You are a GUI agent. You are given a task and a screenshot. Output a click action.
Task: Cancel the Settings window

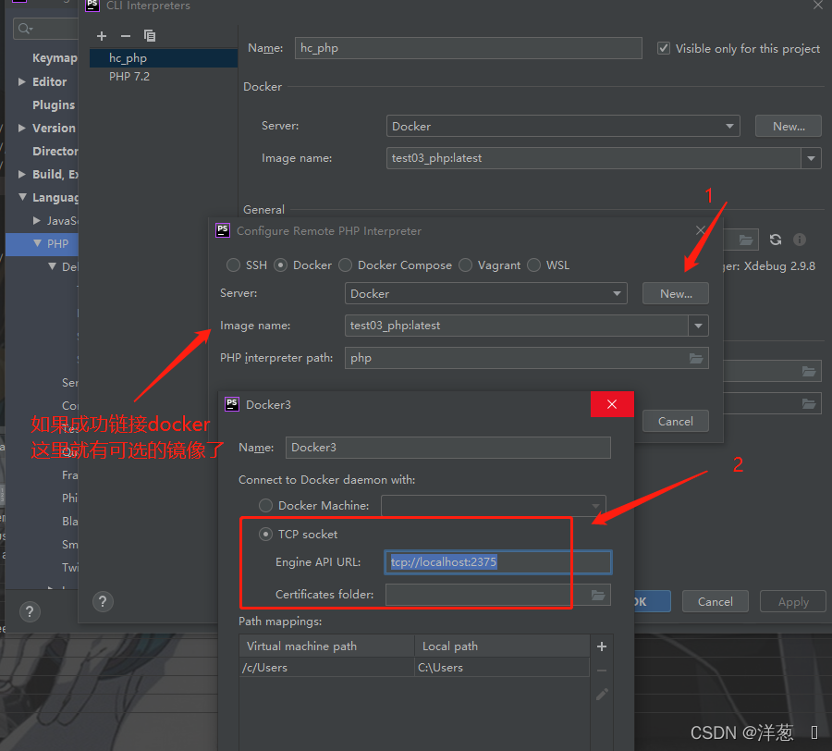[x=716, y=601]
